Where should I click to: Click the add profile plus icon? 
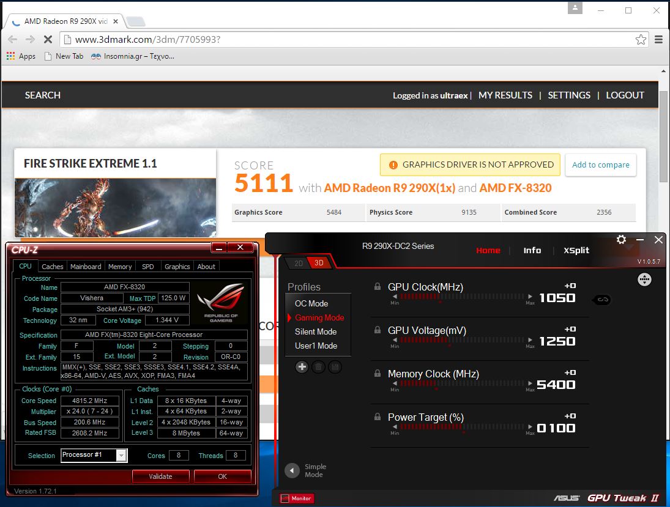[302, 366]
